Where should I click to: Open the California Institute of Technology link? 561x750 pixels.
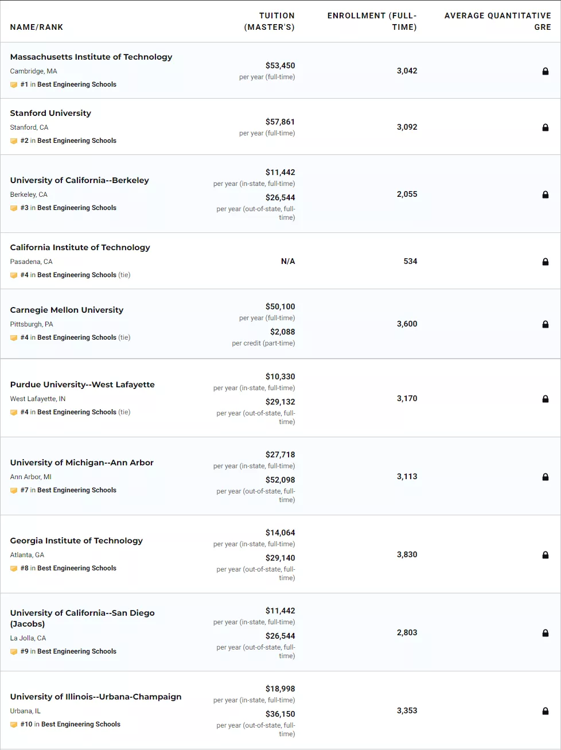tap(80, 247)
